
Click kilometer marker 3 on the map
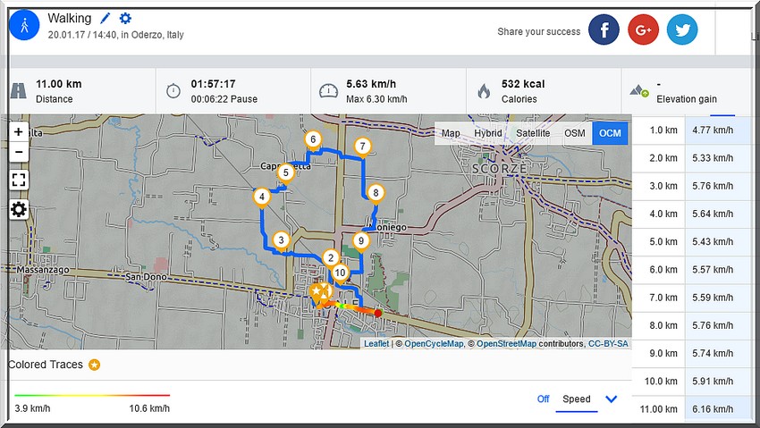click(x=281, y=241)
